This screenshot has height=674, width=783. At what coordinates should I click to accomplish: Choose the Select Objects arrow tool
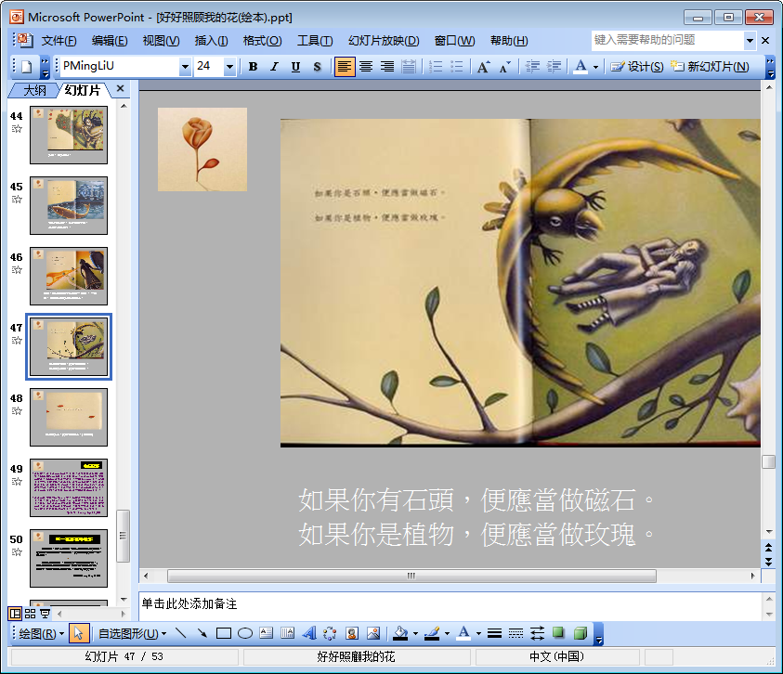tap(78, 633)
